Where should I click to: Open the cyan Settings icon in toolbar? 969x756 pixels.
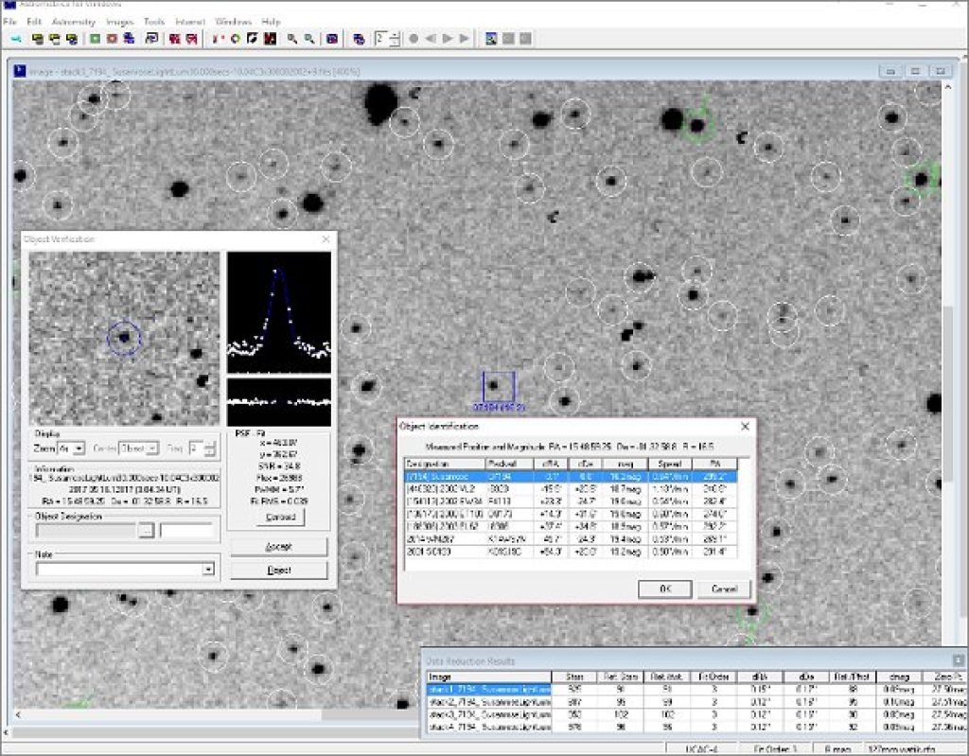pos(16,39)
